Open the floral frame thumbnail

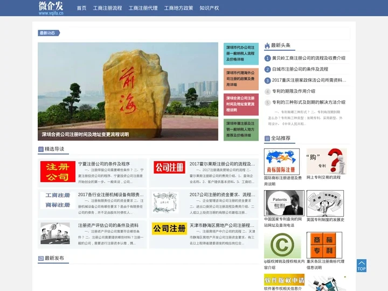pos(165,202)
